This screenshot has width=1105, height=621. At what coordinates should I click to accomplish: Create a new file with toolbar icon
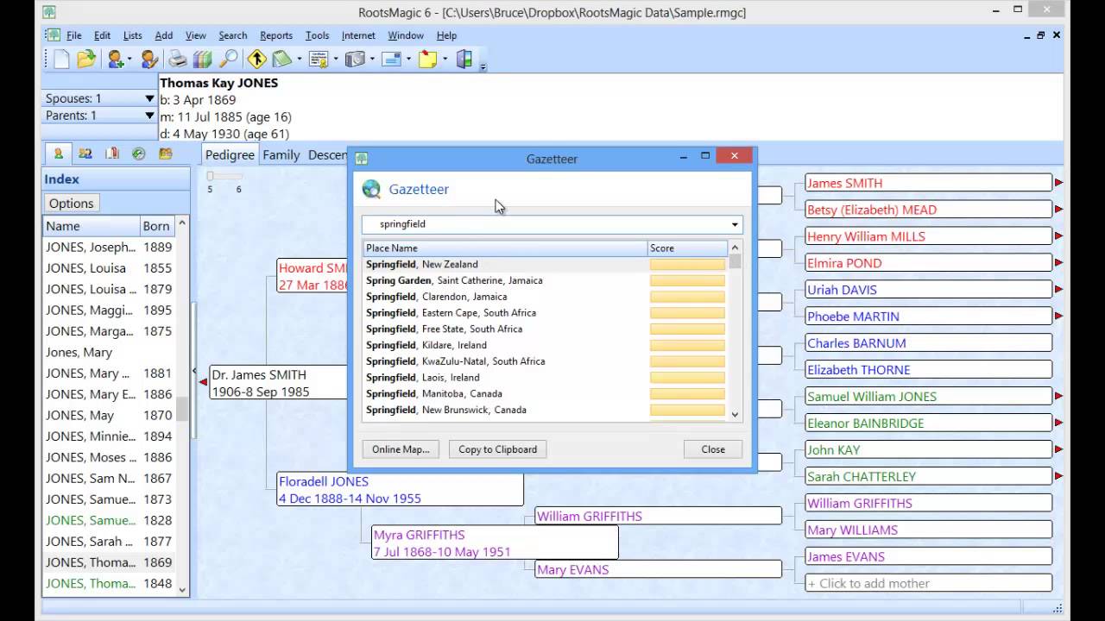tap(61, 60)
